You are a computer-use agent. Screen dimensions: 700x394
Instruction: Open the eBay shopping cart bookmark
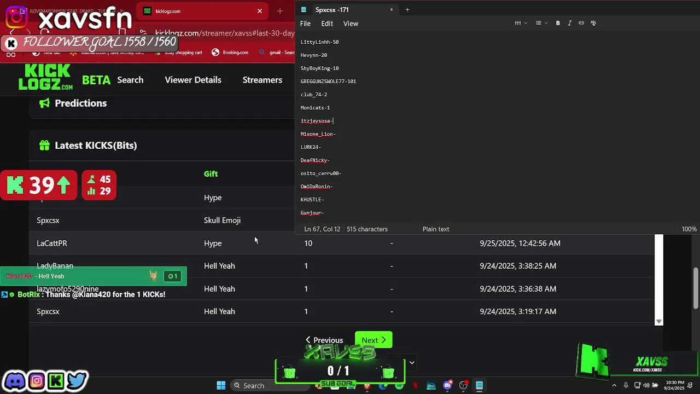[179, 53]
